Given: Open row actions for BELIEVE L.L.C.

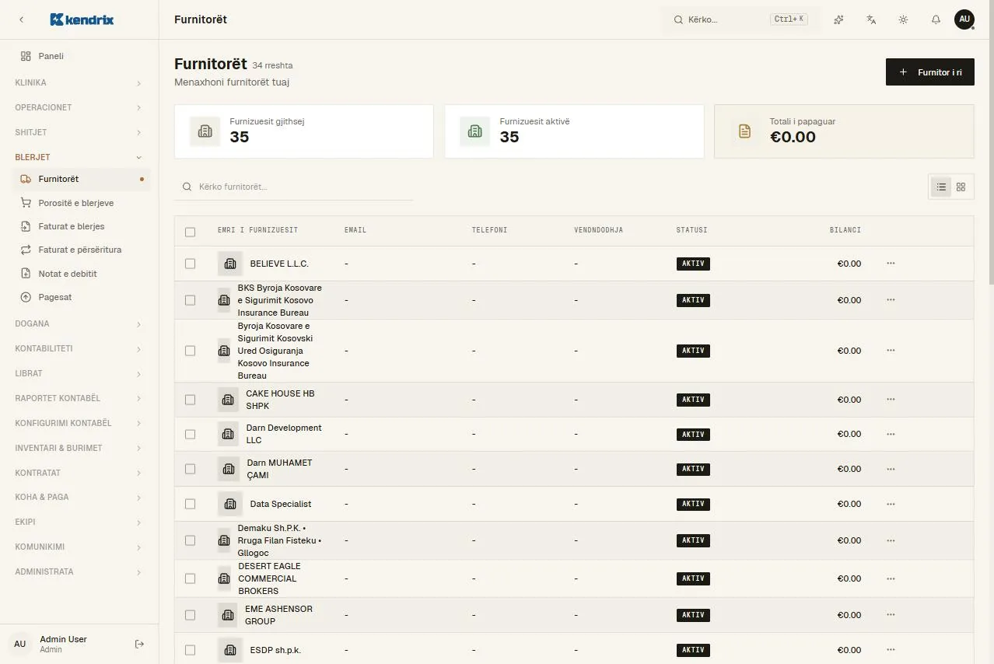Looking at the screenshot, I should click(891, 264).
